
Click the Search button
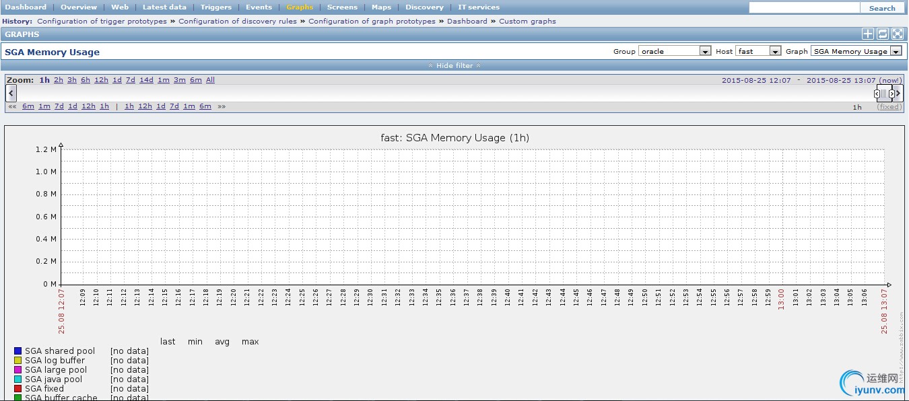tap(882, 8)
